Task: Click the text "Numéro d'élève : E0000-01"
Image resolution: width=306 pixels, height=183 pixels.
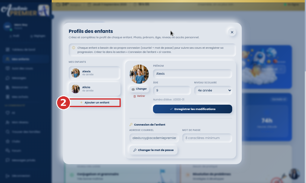Action: point(169,100)
